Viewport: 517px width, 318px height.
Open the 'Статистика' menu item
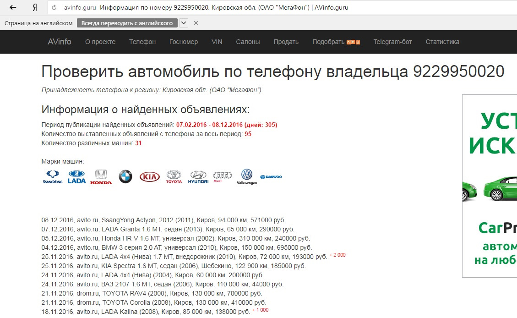(x=442, y=42)
